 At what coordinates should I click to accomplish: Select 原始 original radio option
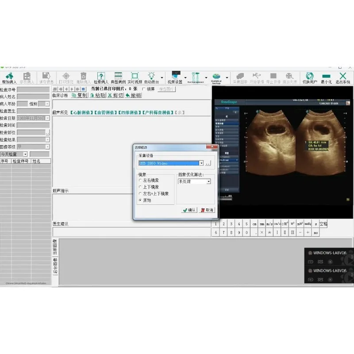pos(140,200)
